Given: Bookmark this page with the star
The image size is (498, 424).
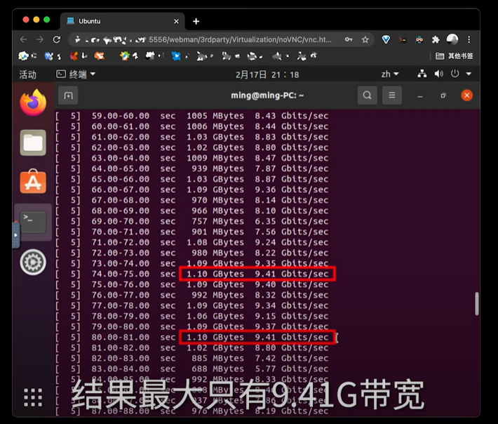Looking at the screenshot, I should point(365,39).
